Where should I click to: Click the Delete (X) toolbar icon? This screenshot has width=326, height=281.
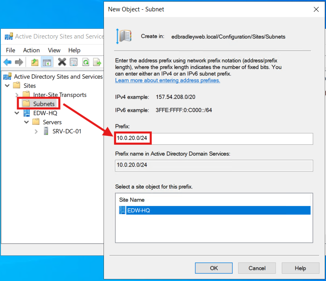[x=62, y=62]
